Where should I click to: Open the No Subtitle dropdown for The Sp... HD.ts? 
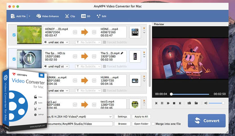tap(88, 66)
